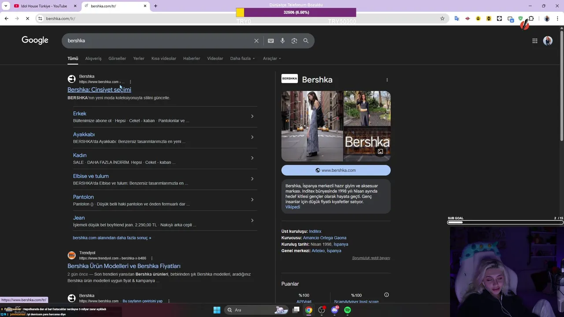Screen dimensions: 564x317
Task: Search by image using the camera icon
Action: (294, 41)
